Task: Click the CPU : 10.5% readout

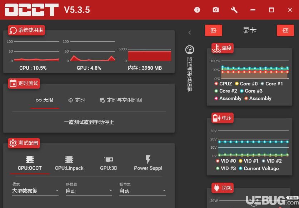Action: [33, 68]
